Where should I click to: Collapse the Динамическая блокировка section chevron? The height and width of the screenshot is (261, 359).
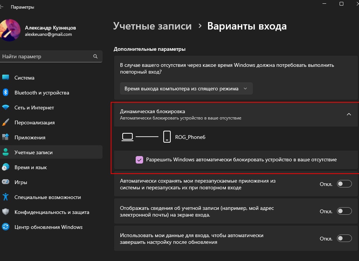[349, 114]
